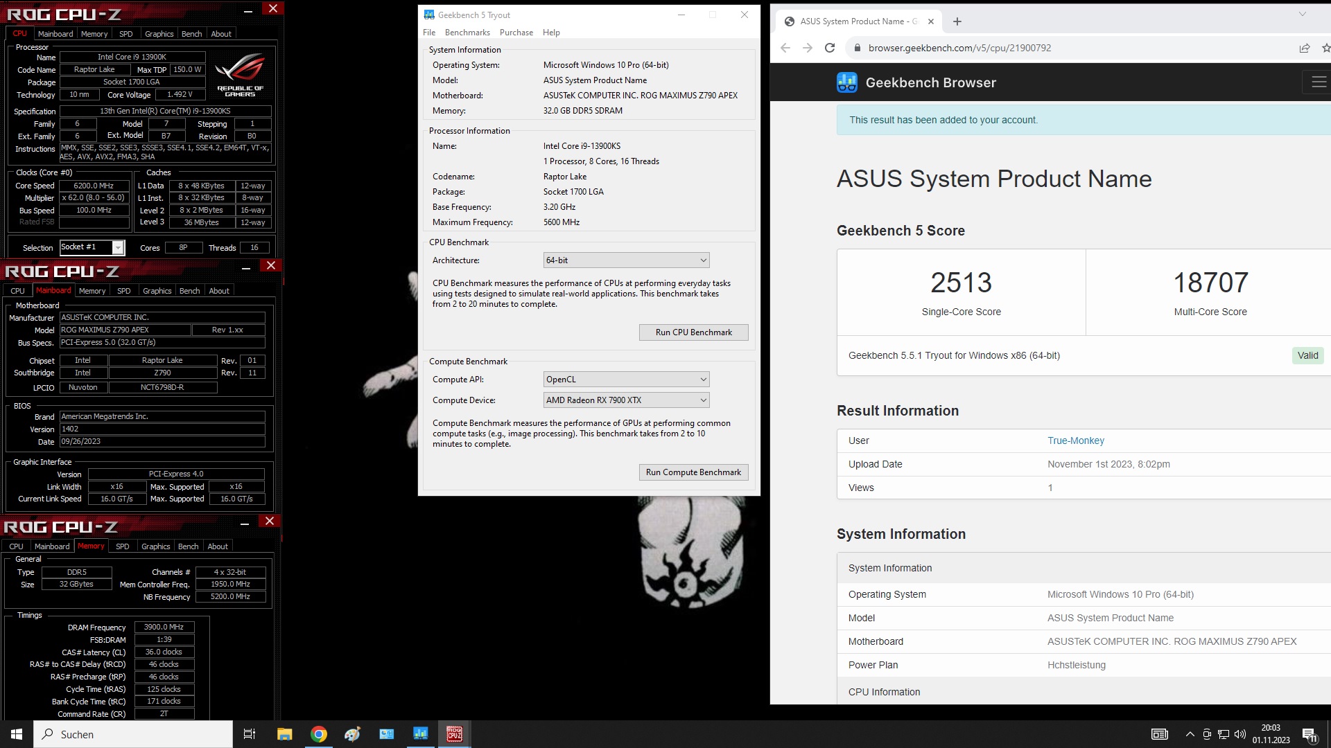Go back in the Chrome browser
This screenshot has width=1331, height=748.
[x=785, y=48]
